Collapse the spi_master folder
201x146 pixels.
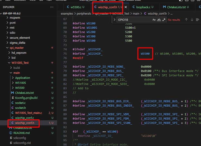(x=16, y=48)
